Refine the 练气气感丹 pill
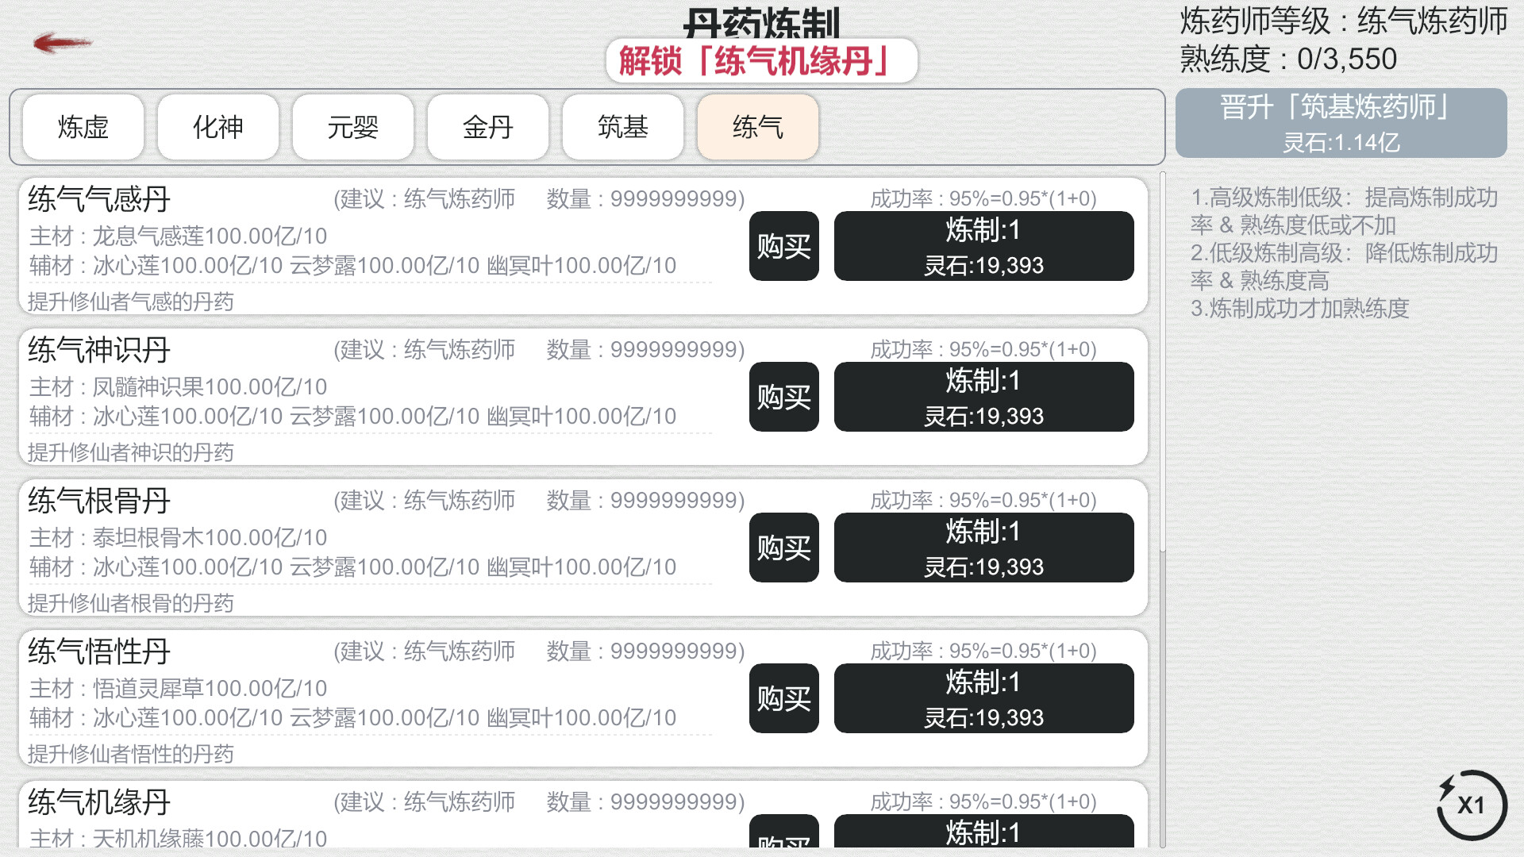 [983, 246]
